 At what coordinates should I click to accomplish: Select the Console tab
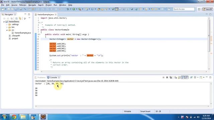(53, 77)
